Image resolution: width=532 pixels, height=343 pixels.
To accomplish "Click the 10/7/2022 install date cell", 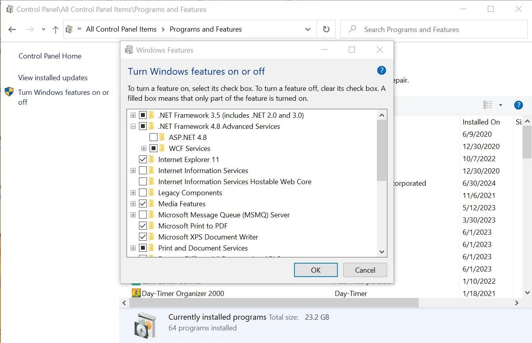I will click(479, 159).
